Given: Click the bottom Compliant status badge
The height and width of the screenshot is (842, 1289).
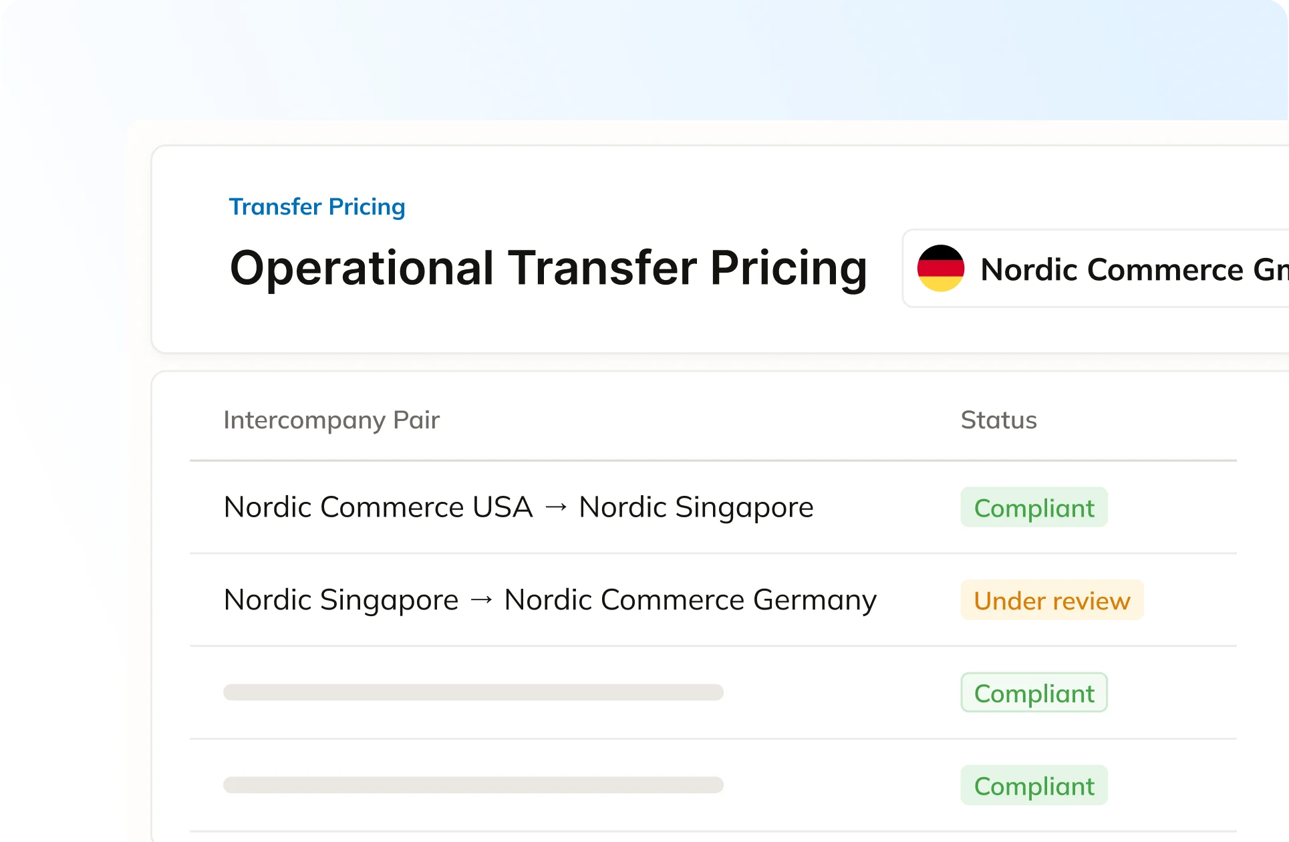Looking at the screenshot, I should [x=1034, y=785].
